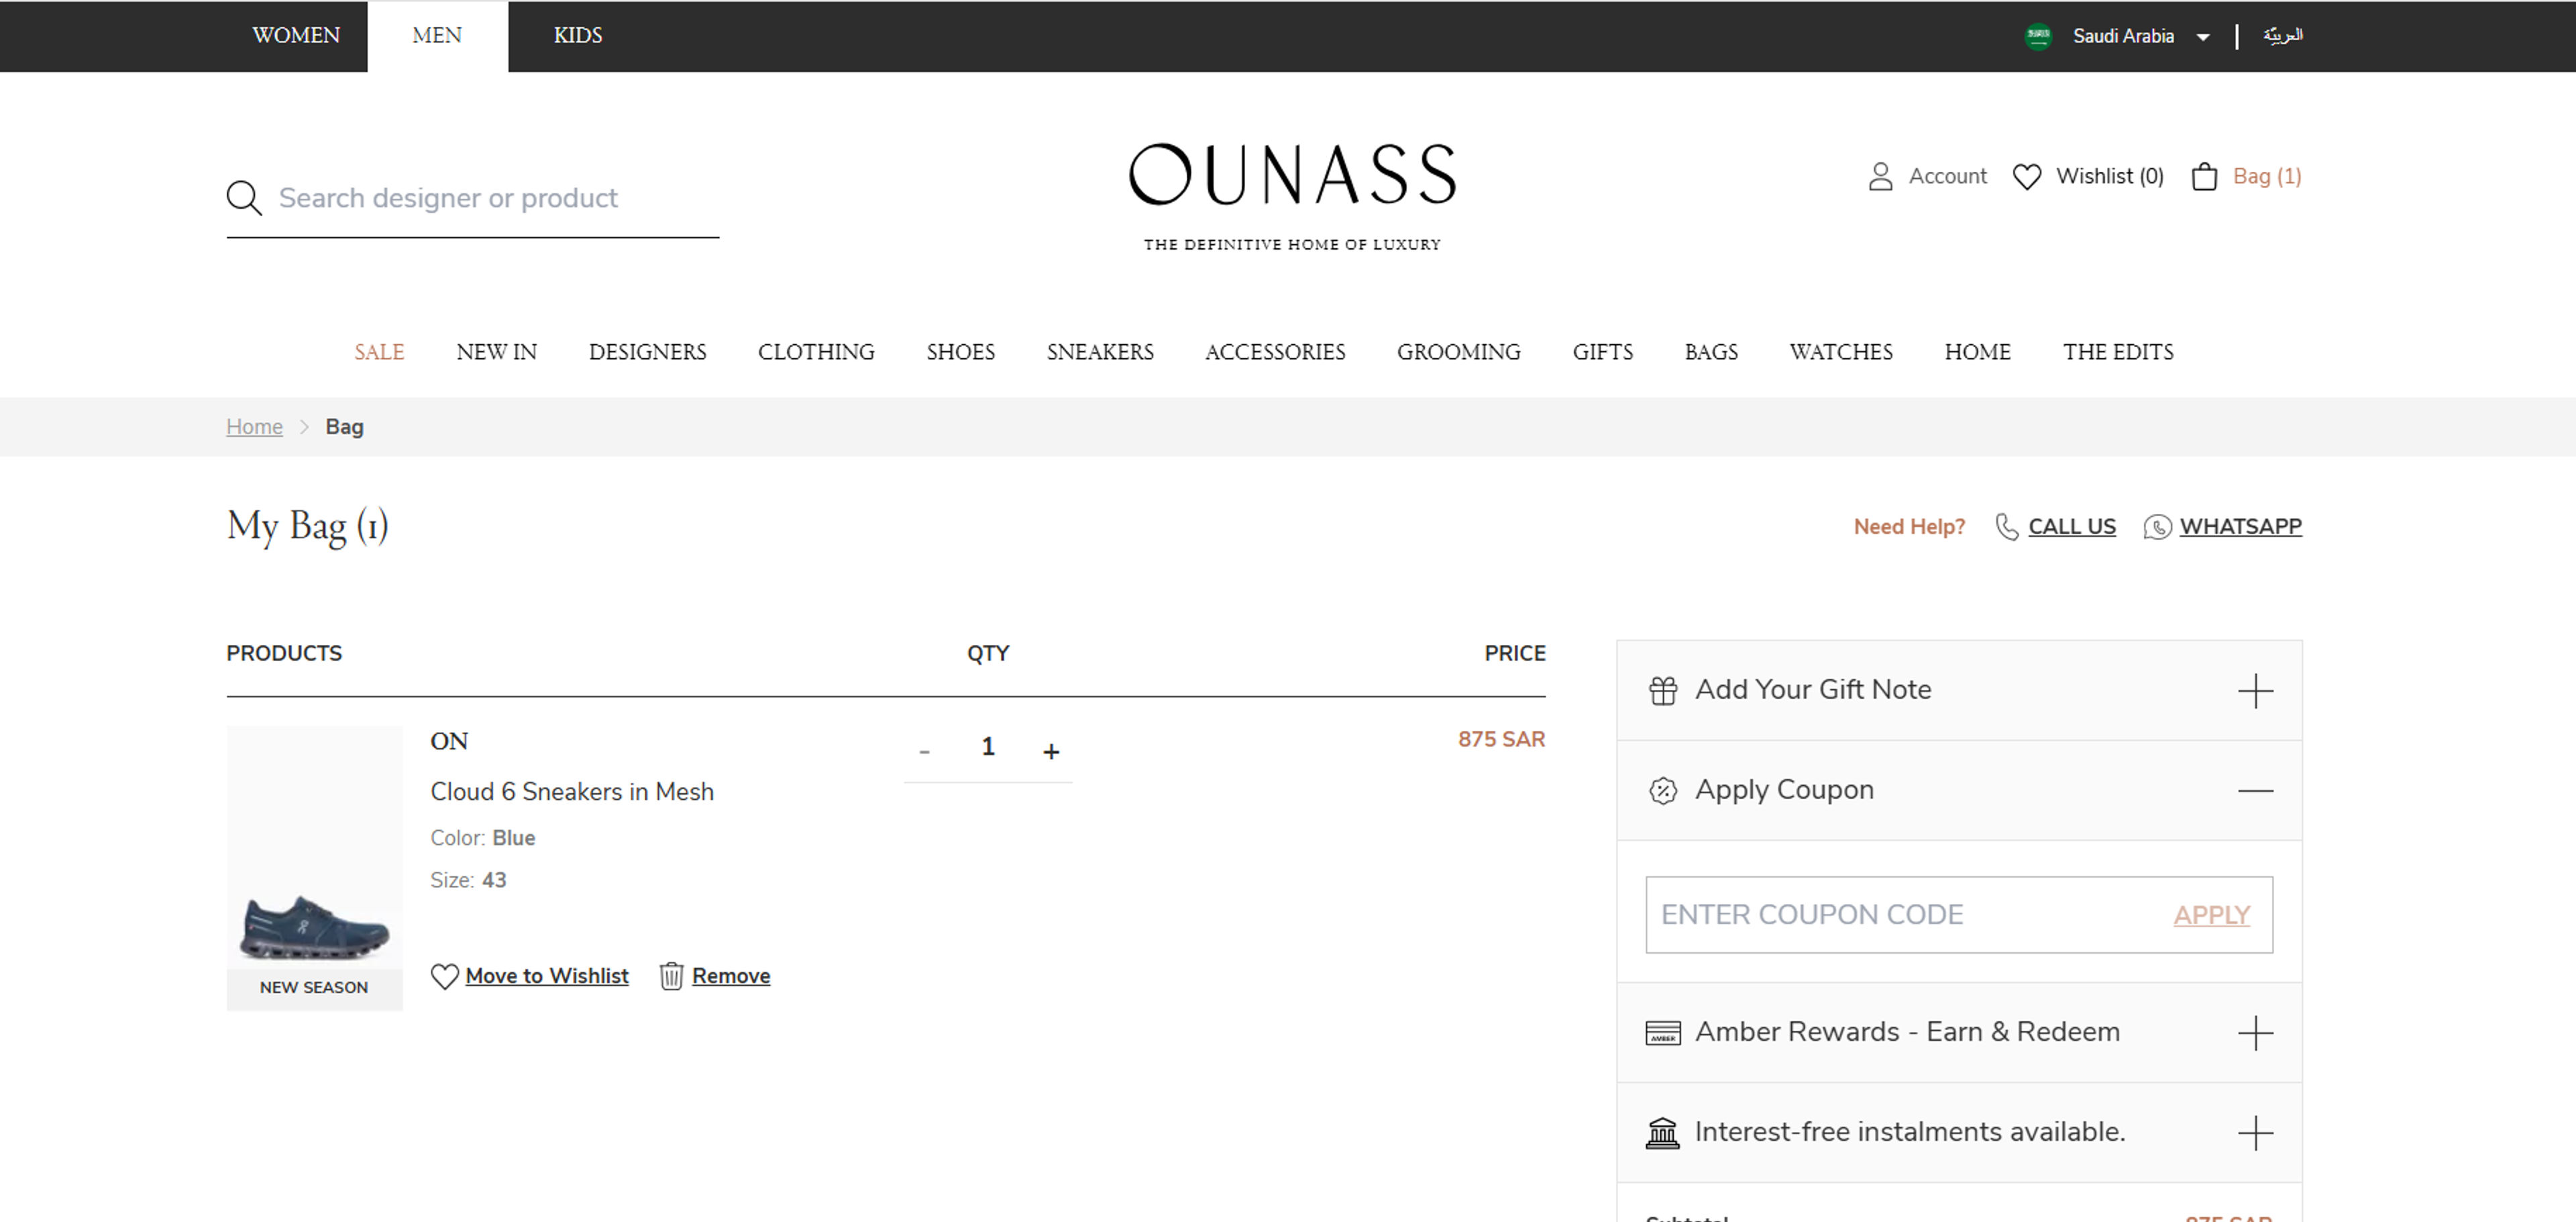Select the MEN tab
This screenshot has height=1222, width=2576.
point(437,36)
